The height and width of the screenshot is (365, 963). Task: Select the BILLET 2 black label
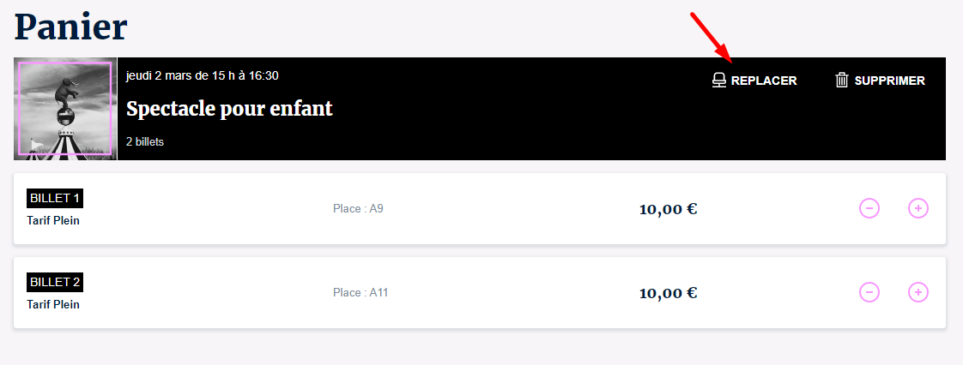55,282
